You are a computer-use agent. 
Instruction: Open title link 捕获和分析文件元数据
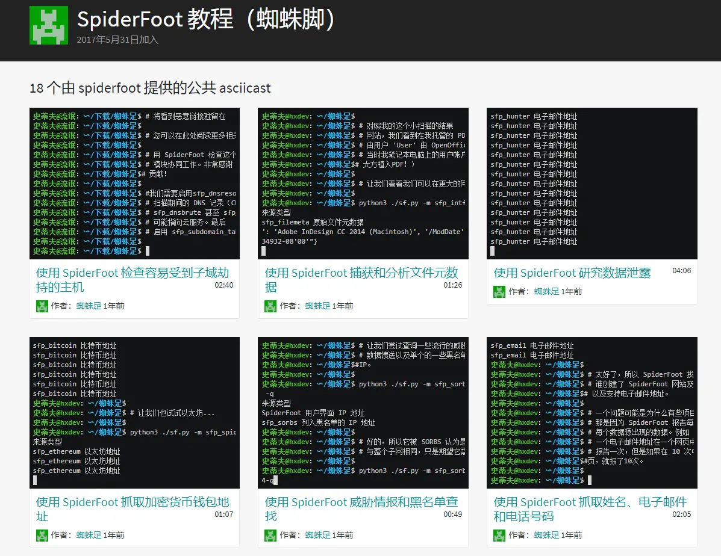[361, 280]
